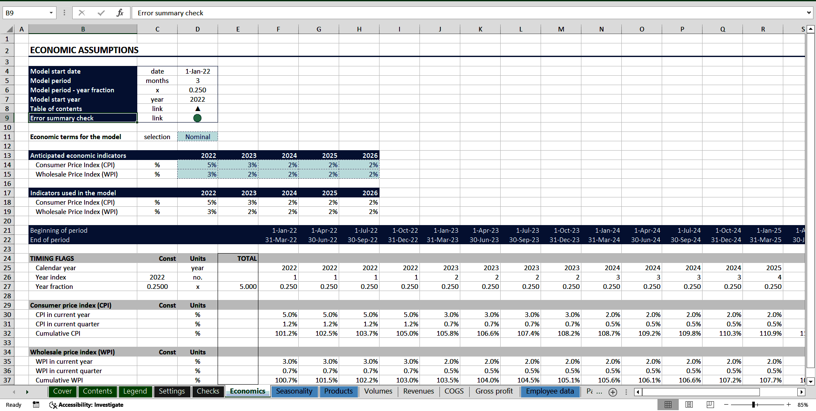This screenshot has height=411, width=816.
Task: Click vertical scrollbar down arrow
Action: point(810,381)
